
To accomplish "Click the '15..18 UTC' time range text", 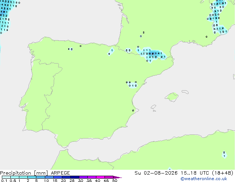I will coord(195,173).
